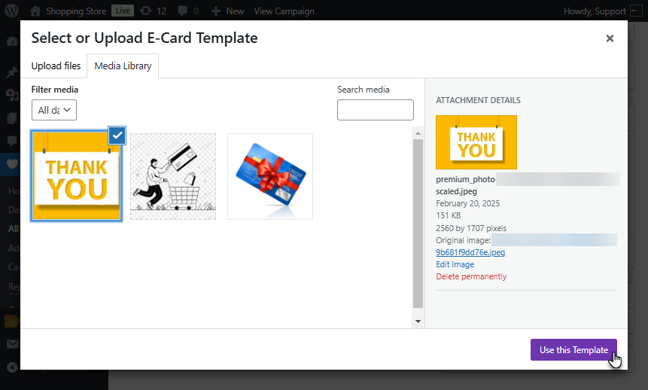Select the Media Library tab

123,66
